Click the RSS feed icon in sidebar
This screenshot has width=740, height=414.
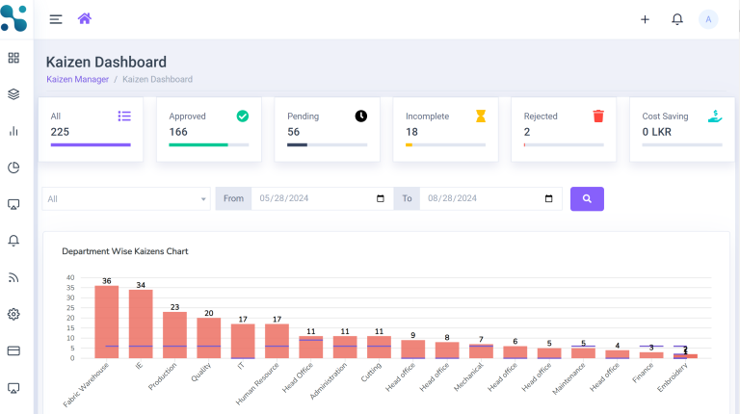pos(13,277)
